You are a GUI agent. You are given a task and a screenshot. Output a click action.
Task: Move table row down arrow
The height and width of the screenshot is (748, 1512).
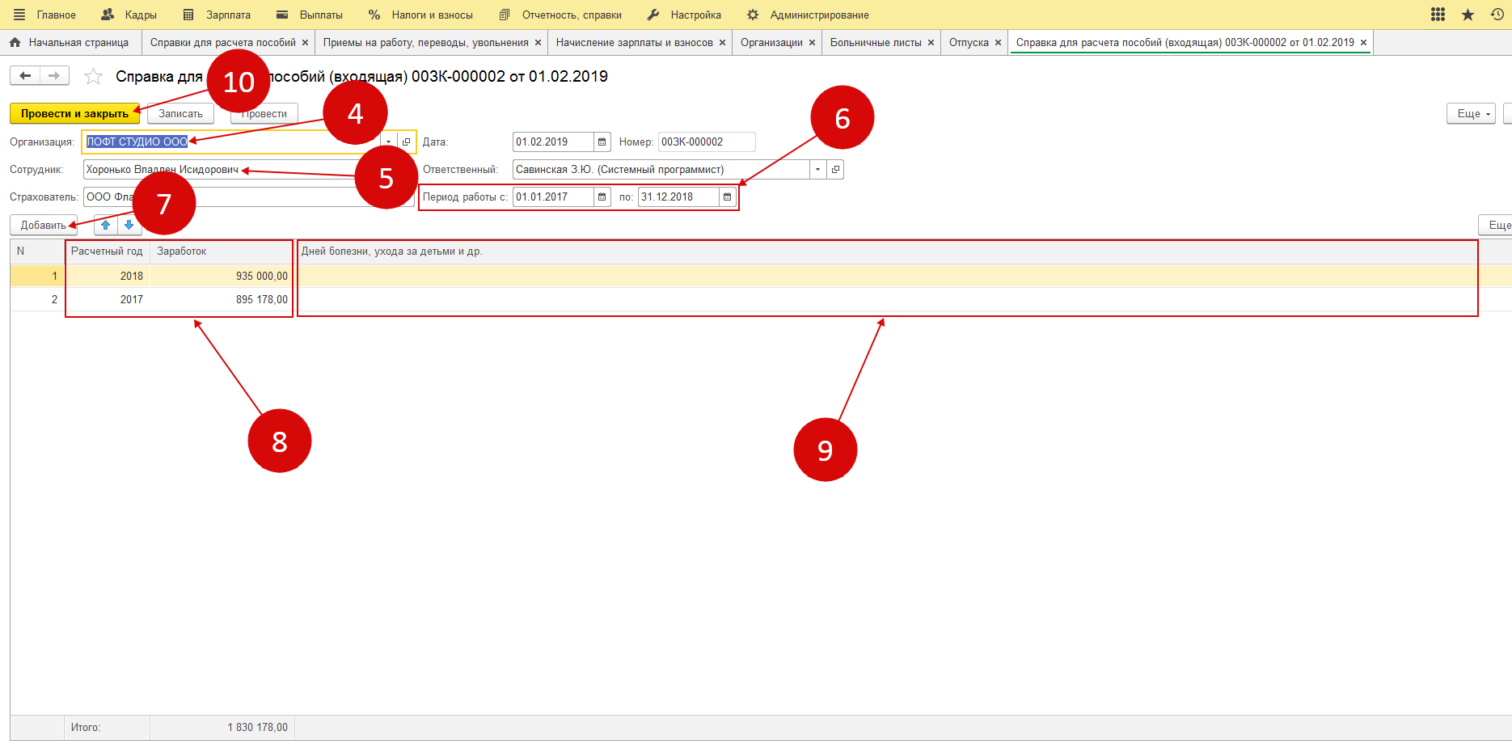(x=129, y=226)
